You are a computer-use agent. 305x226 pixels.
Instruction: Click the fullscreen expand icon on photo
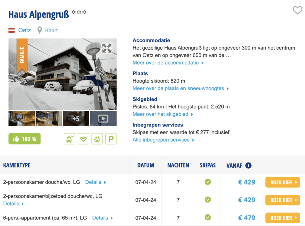pyautogui.click(x=106, y=48)
